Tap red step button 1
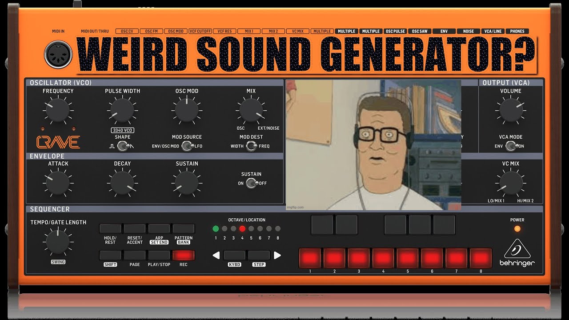Screen dimensions: 569x320 (x=310, y=258)
